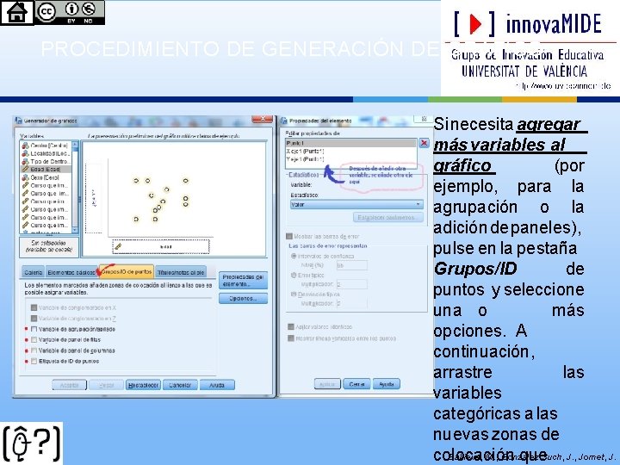Select the nominal icon of Sexo variable
The height and width of the screenshot is (465, 620).
tap(25, 177)
